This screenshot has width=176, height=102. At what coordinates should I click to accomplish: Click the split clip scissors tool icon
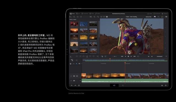[x=71, y=57]
